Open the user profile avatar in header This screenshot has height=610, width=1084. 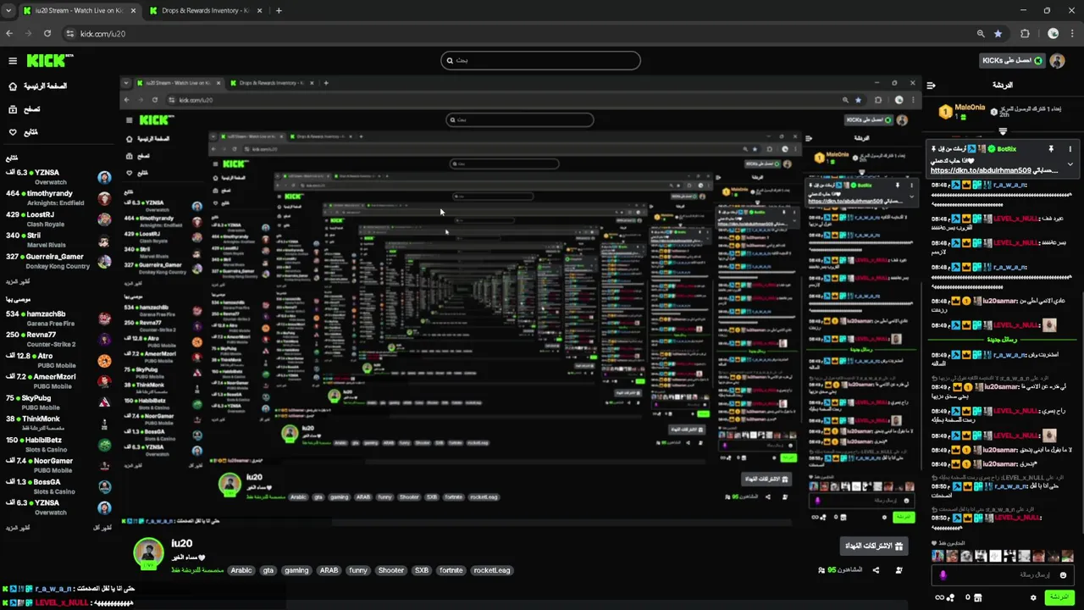pos(1057,60)
